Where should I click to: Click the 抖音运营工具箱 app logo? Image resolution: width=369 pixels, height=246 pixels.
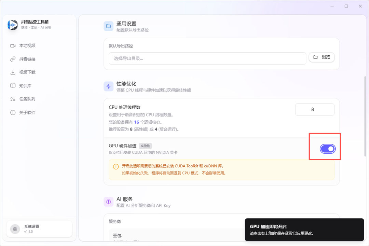12,26
